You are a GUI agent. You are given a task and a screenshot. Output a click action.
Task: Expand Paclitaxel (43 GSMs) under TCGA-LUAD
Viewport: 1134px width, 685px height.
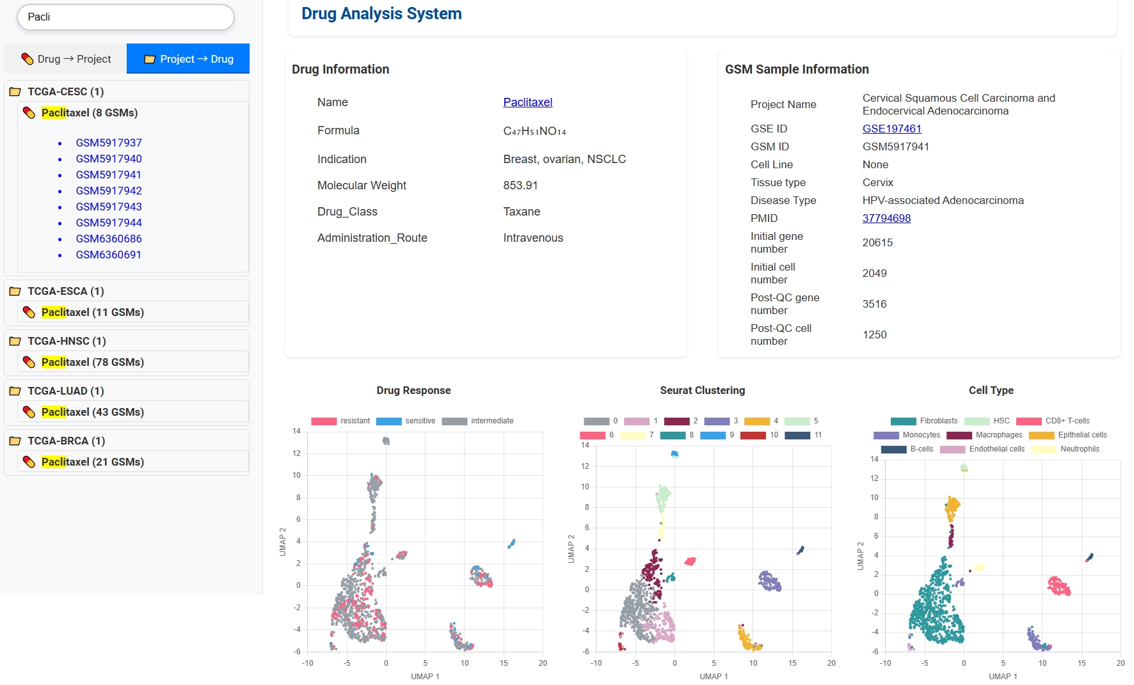pos(92,412)
